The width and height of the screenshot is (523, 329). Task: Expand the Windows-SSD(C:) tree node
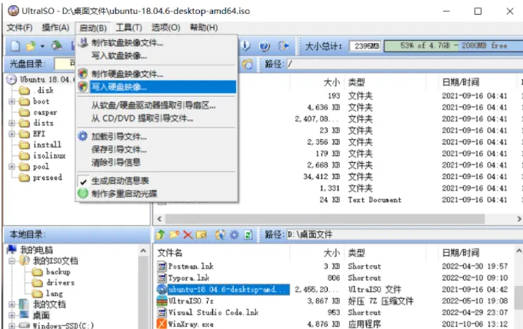pos(12,325)
